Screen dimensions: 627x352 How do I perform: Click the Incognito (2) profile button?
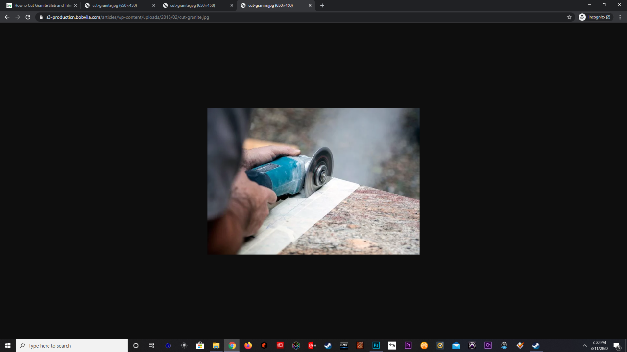(x=595, y=17)
